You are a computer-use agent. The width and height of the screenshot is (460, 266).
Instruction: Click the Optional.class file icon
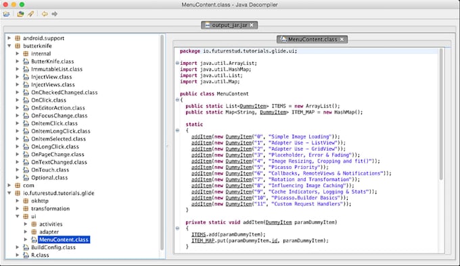(x=26, y=178)
